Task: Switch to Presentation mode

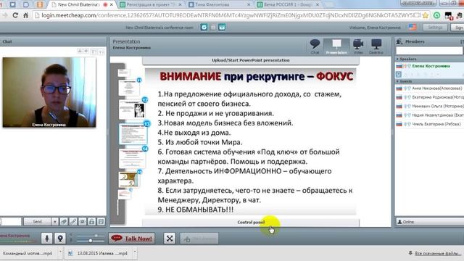Action: (336, 46)
